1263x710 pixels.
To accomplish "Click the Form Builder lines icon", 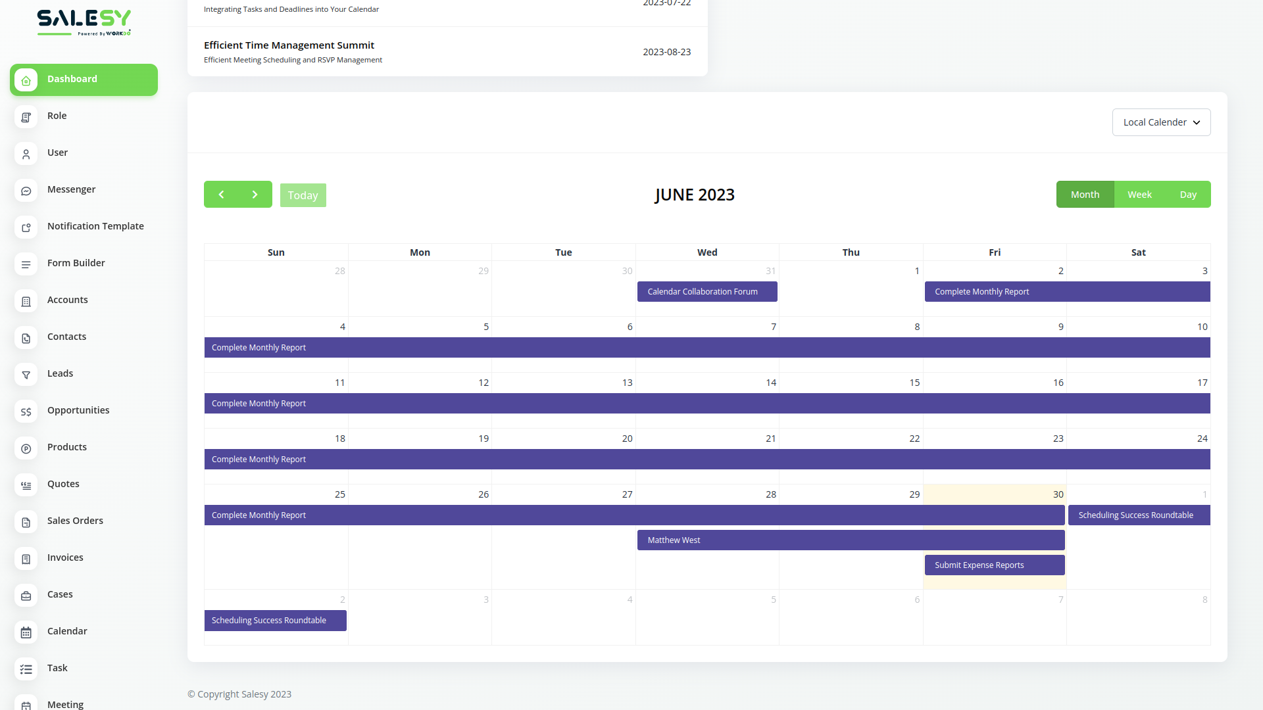I will click(26, 264).
